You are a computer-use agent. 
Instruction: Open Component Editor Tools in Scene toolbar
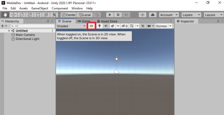[143, 26]
